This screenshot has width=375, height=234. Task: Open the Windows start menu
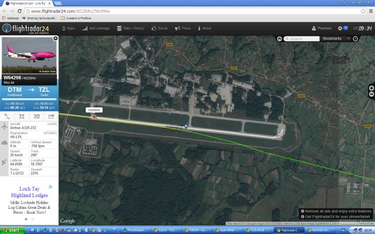pos(12,230)
